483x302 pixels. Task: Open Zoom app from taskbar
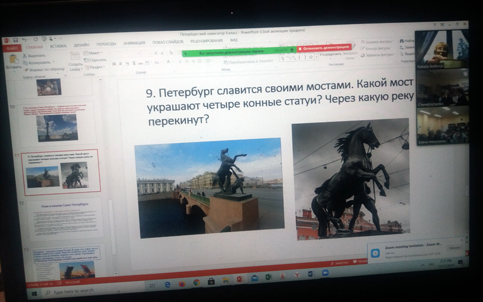[x=325, y=273]
